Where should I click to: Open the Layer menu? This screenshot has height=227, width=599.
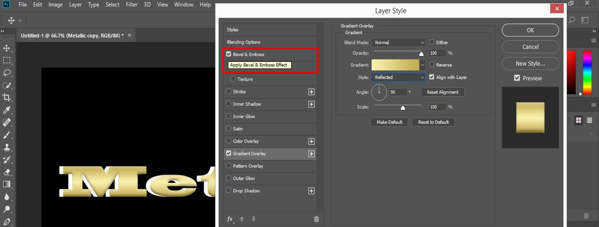[x=75, y=5]
